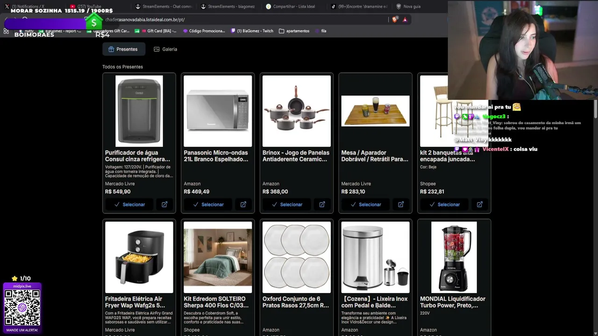Click the R$ 549,90 price
Screen dimensions: 598x336
tap(118, 192)
